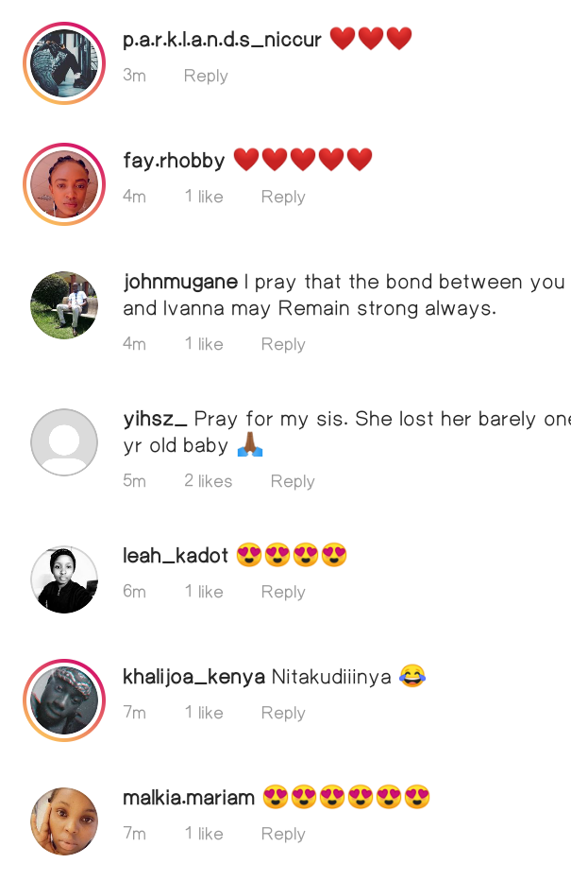Open fay.rhobby's profile avatar
The height and width of the screenshot is (881, 571).
click(x=64, y=184)
